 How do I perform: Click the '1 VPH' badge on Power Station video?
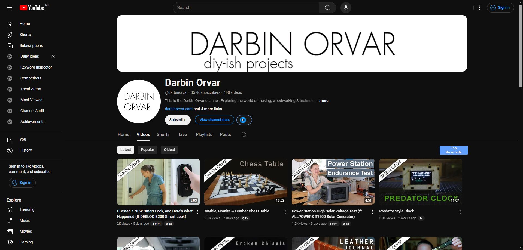click(334, 224)
